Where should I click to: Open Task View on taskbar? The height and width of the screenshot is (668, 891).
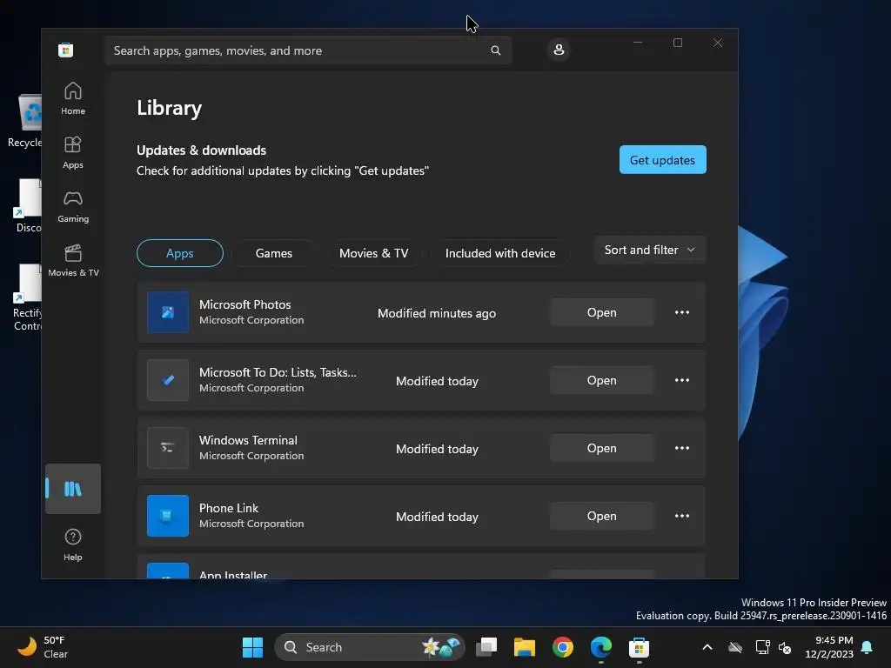[486, 647]
